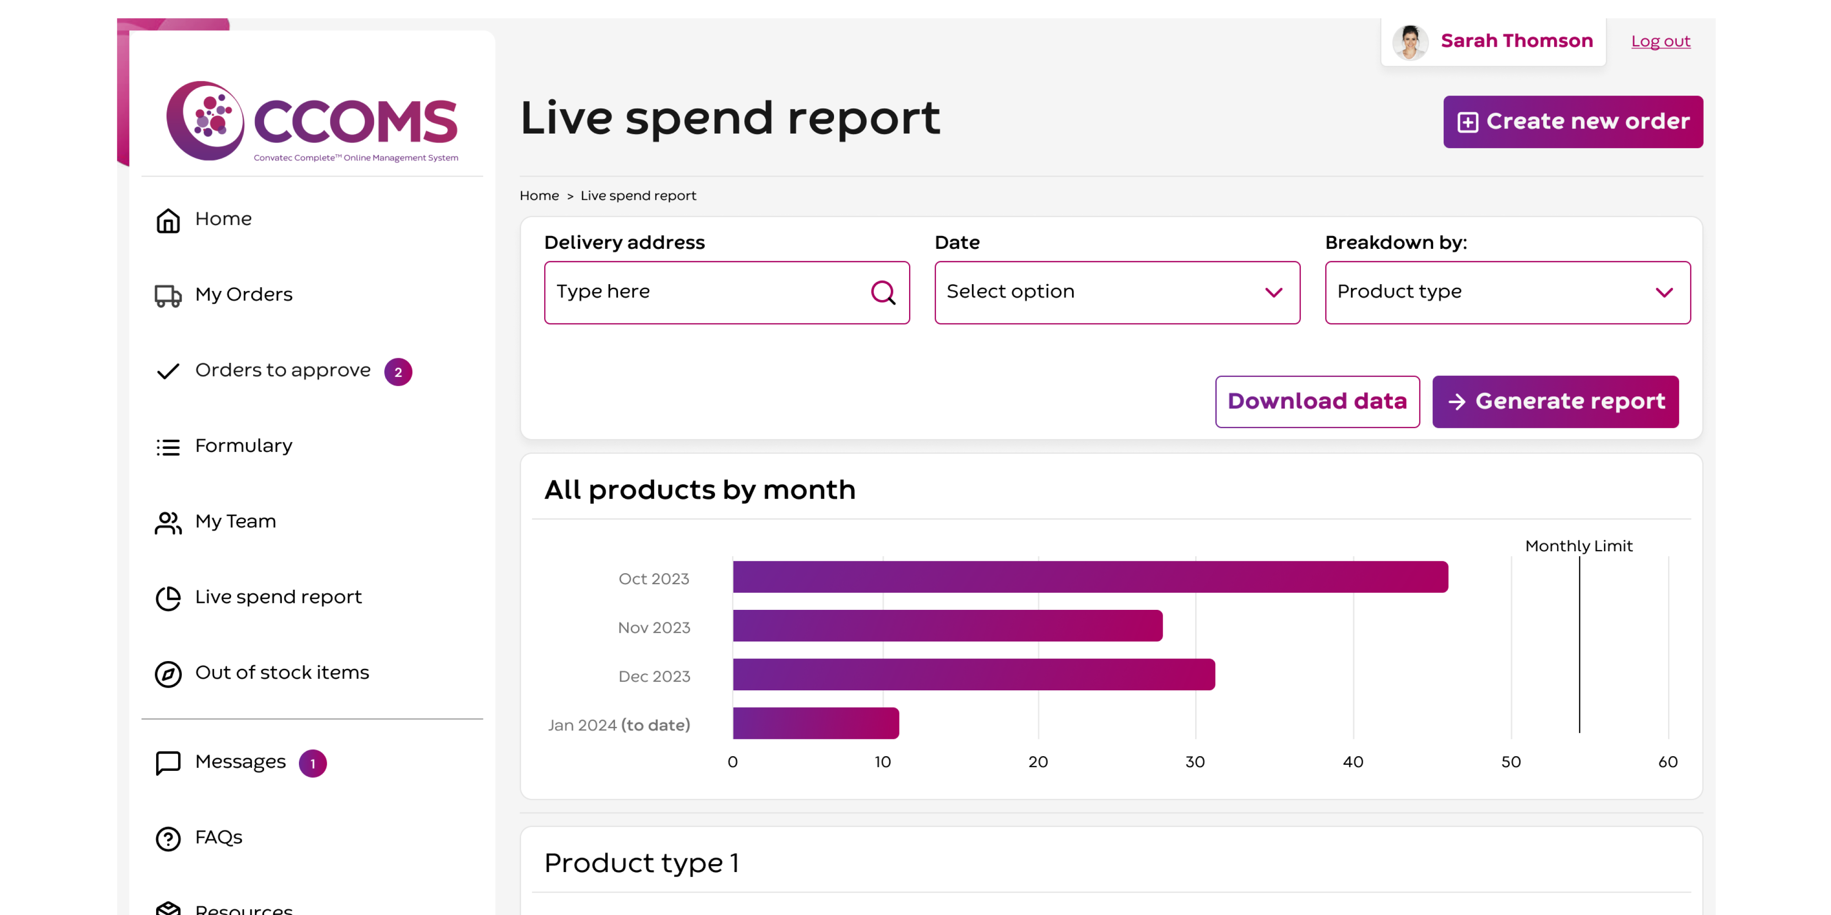The height and width of the screenshot is (915, 1831).
Task: Click the Jan 2024 (to date) label
Action: (618, 725)
